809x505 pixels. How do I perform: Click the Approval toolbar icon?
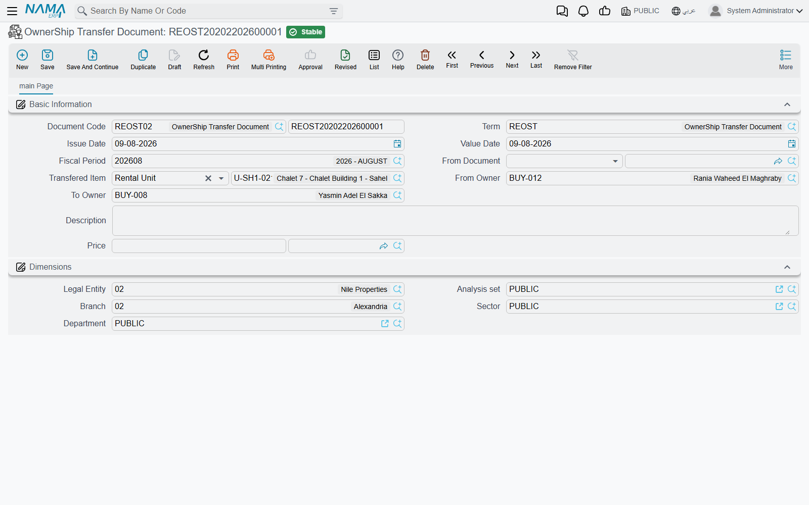pyautogui.click(x=310, y=60)
